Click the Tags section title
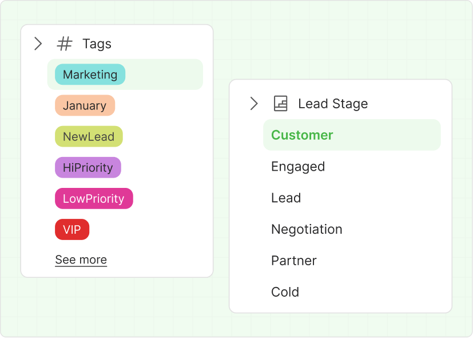 (x=97, y=44)
